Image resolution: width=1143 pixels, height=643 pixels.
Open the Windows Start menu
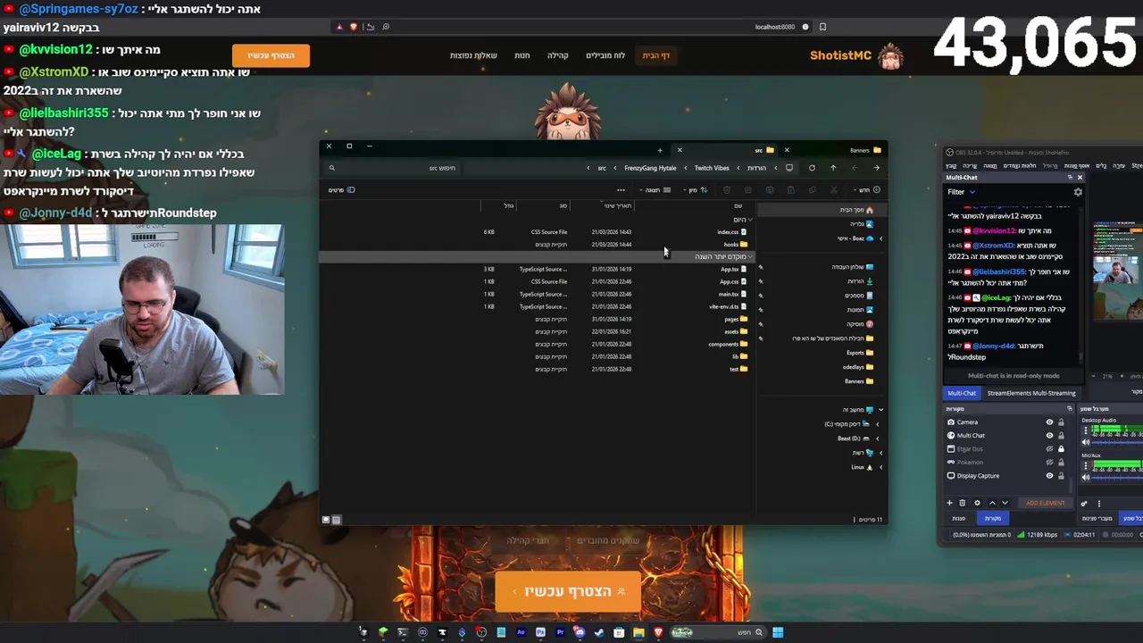tap(778, 632)
